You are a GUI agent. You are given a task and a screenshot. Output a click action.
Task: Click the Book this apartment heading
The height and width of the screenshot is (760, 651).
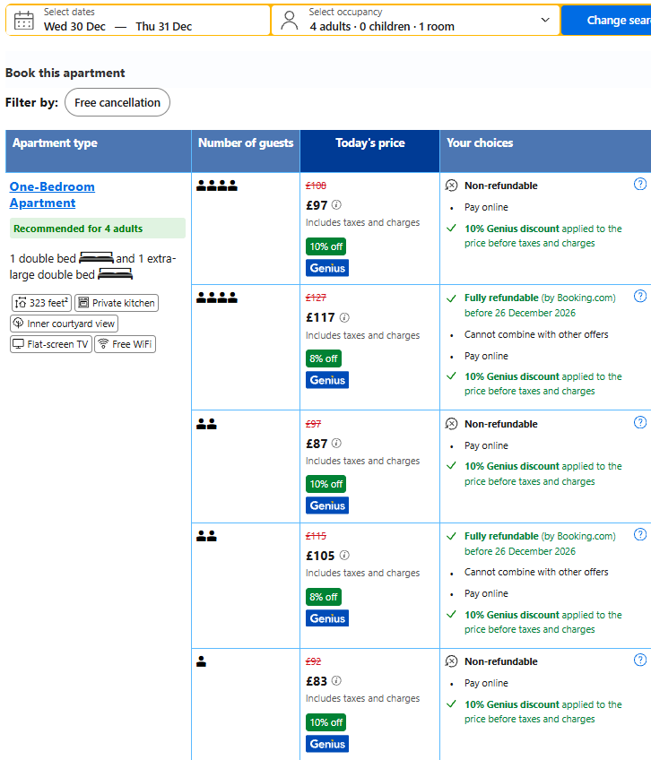tap(65, 73)
